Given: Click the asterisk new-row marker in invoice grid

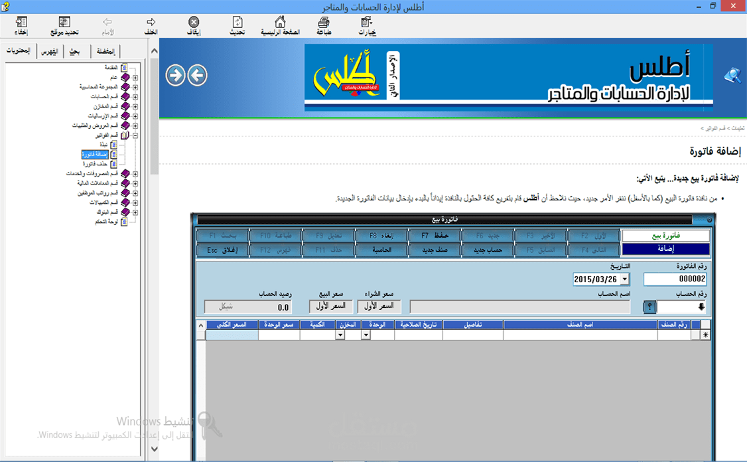Looking at the screenshot, I should [x=705, y=335].
